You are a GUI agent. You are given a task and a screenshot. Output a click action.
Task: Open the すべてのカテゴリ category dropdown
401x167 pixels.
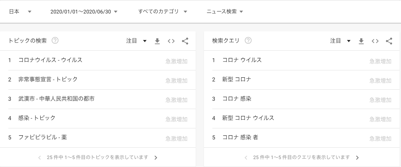pos(163,11)
